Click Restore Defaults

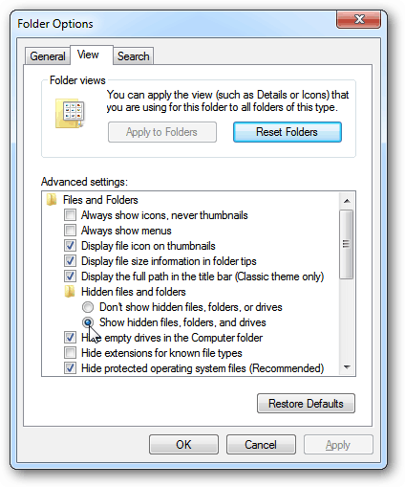(x=306, y=404)
